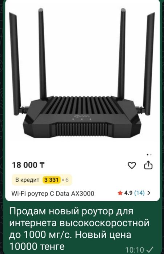
Task: Expand reviews with the chevron arrow
Action: point(149,193)
